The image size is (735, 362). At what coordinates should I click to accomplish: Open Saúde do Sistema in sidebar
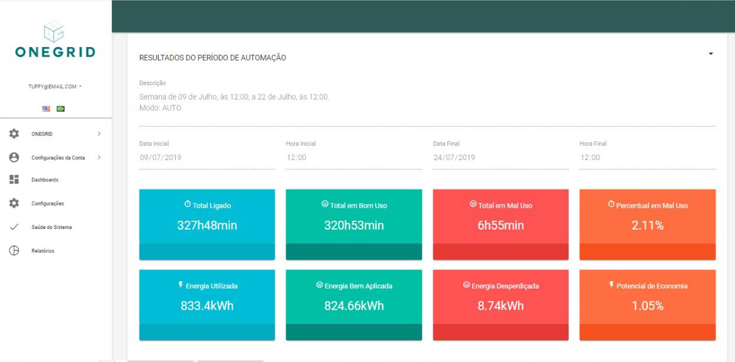tap(56, 227)
